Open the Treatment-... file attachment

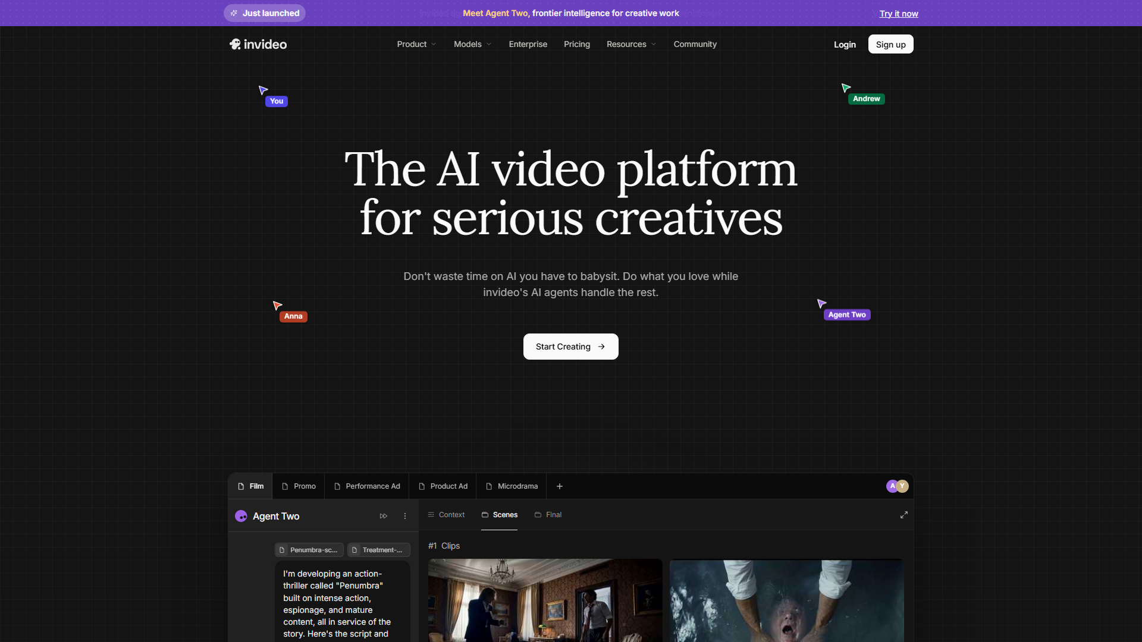coord(379,550)
